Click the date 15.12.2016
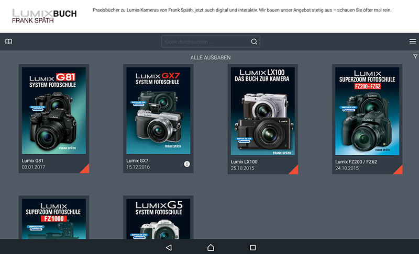This screenshot has width=419, height=254. coord(138,167)
